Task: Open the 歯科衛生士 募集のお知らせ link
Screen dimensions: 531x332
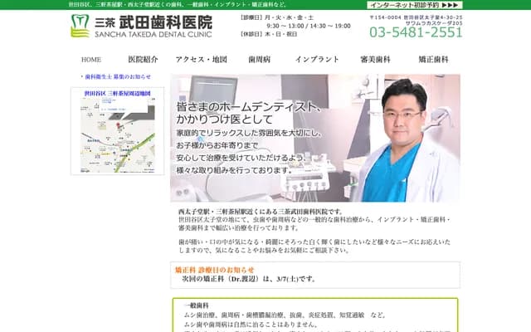Action: (x=117, y=76)
